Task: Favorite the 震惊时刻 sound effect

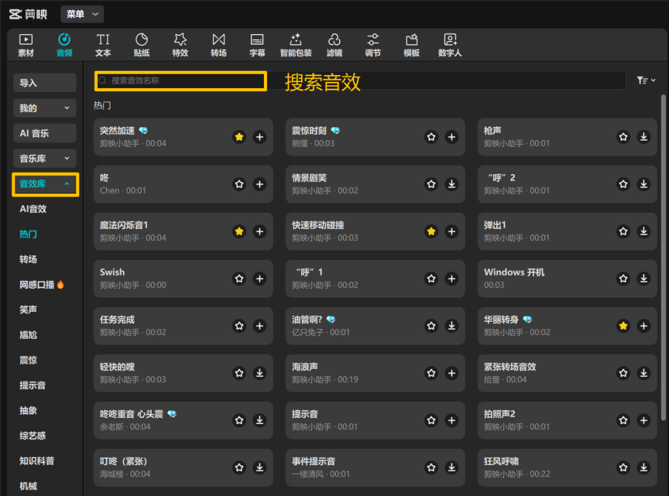Action: pos(431,137)
